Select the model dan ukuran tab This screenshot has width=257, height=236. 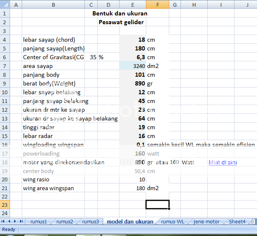pos(130,221)
